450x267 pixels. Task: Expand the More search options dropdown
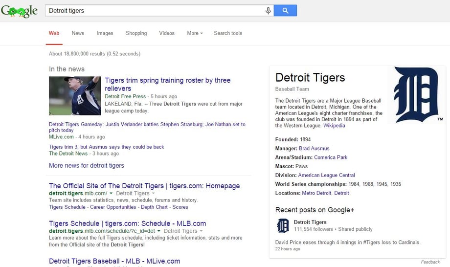coord(195,33)
